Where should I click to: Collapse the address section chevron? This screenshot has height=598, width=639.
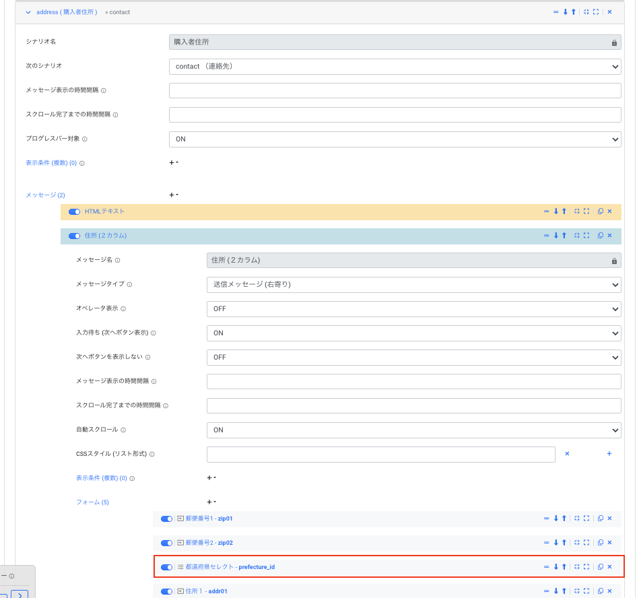(x=28, y=12)
